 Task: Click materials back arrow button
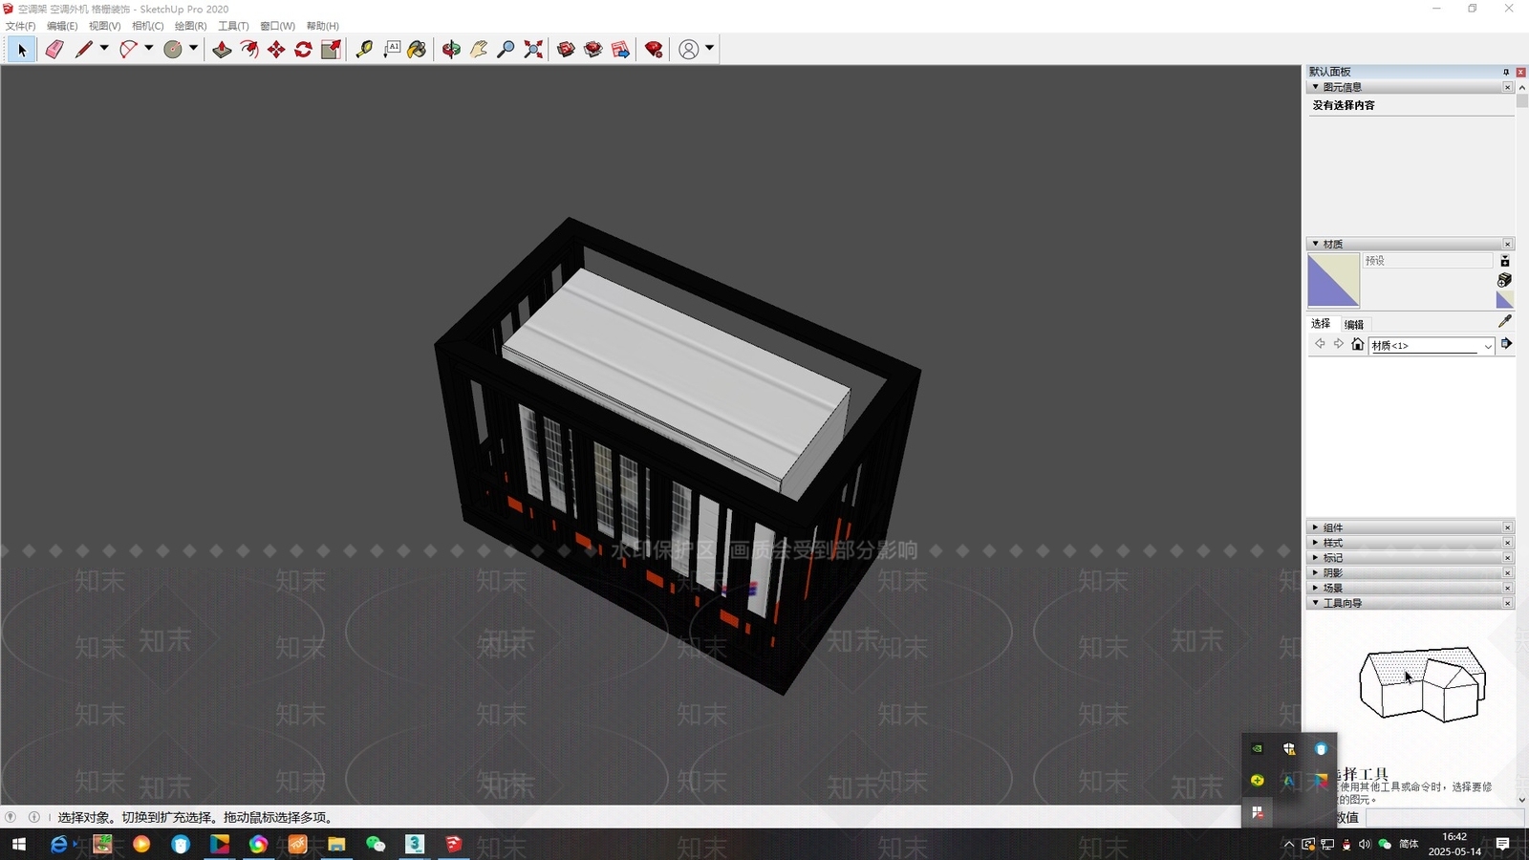[1320, 344]
